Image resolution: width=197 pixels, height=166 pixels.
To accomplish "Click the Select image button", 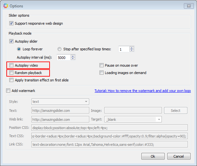I will (x=176, y=111).
